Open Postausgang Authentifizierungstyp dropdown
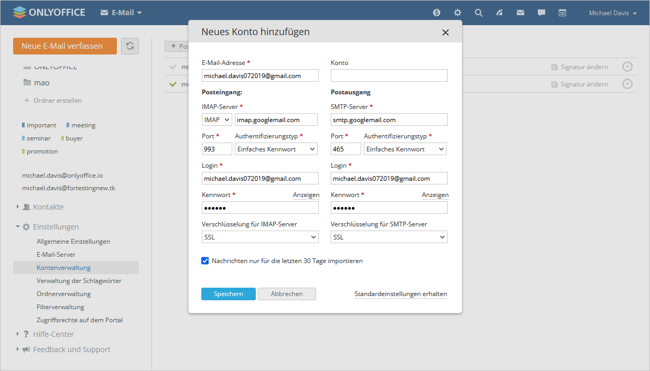The width and height of the screenshot is (650, 371). 405,149
